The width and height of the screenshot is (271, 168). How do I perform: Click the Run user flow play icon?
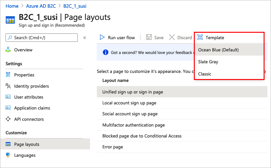click(102, 38)
